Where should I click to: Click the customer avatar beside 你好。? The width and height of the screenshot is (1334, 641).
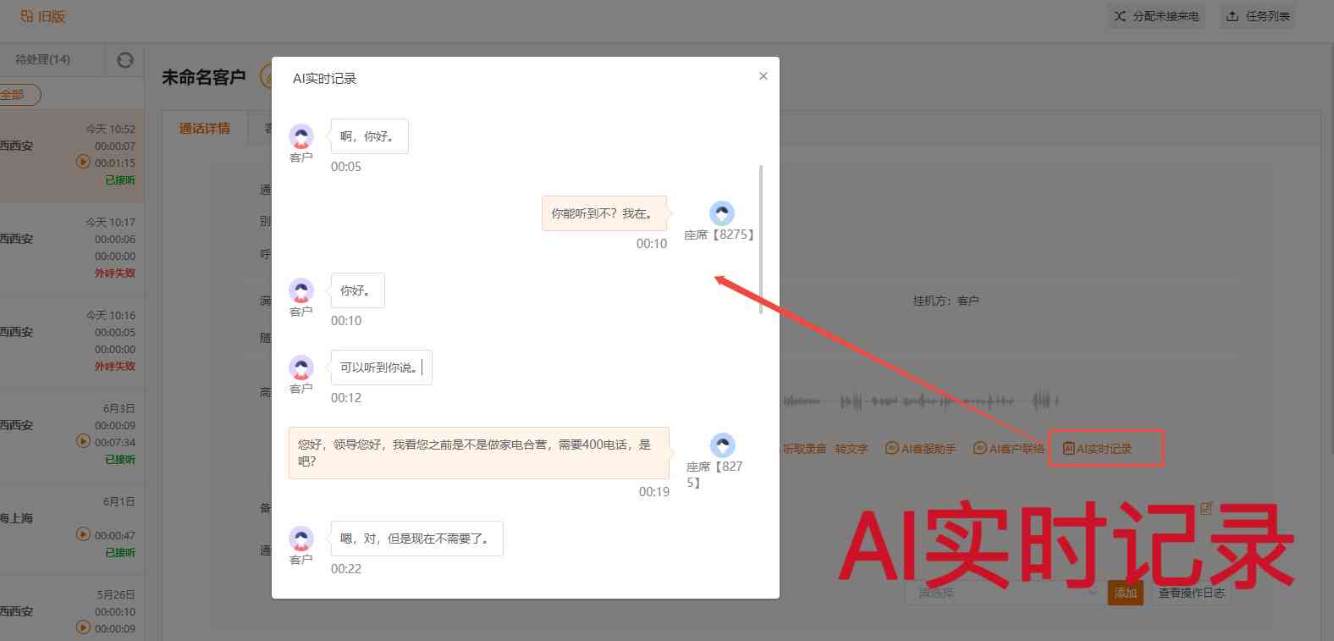click(x=301, y=290)
